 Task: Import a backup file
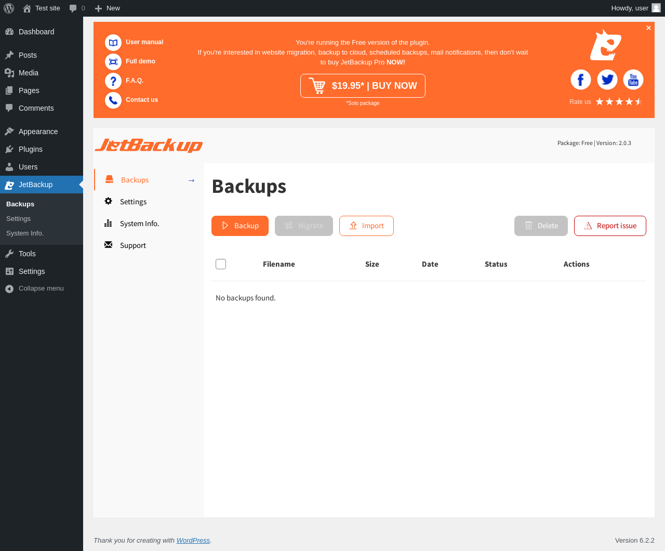366,226
